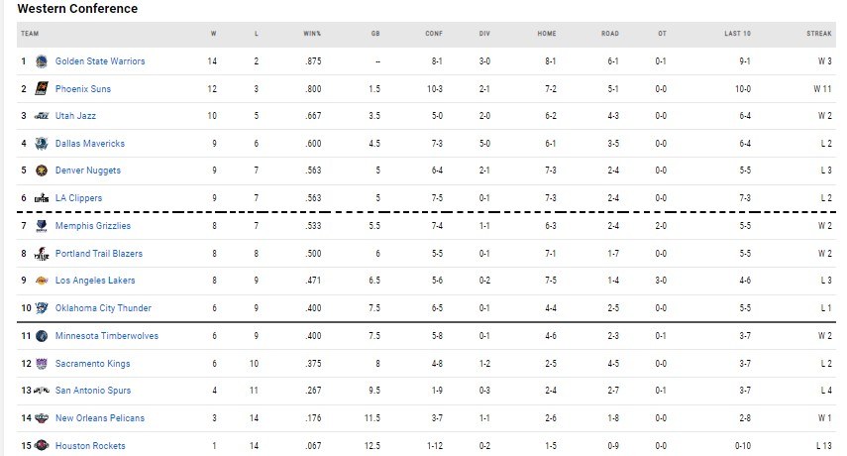Open the New Orleans Pelicans team link
Screen dimensions: 847x456
pos(99,418)
